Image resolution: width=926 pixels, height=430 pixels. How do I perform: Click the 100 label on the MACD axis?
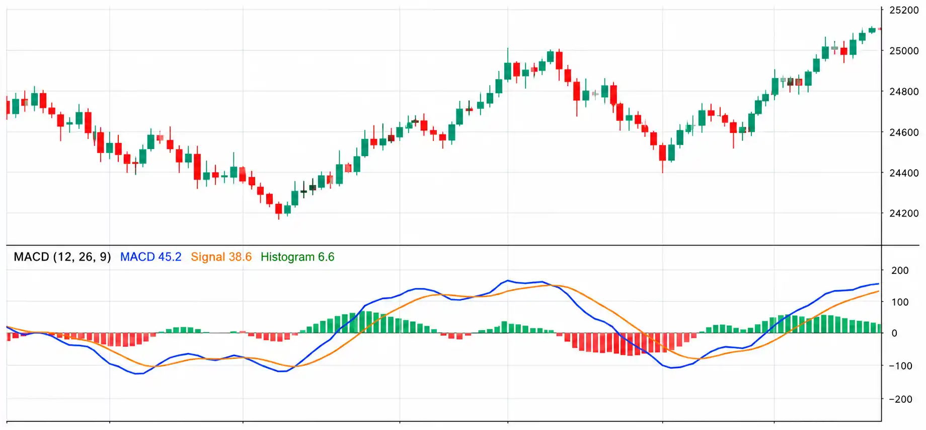point(900,302)
